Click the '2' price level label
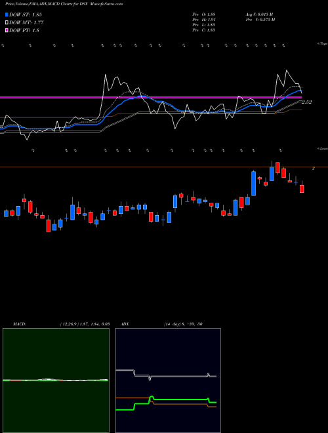 (313, 168)
